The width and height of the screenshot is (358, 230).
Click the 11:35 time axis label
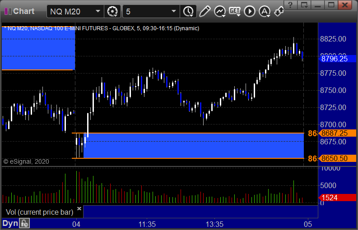(147, 224)
